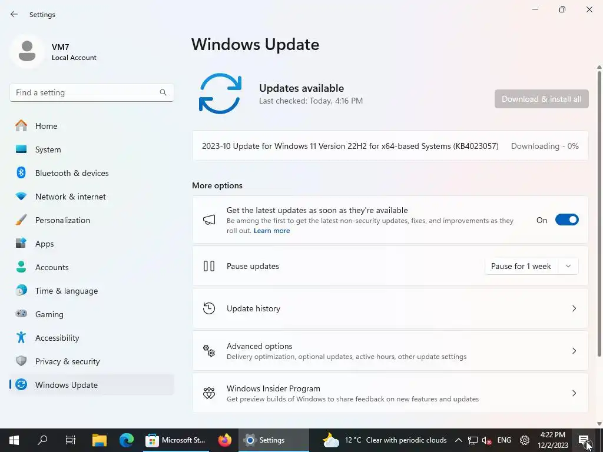The height and width of the screenshot is (452, 603).
Task: Click the scrollbar down arrow
Action: tap(599, 424)
